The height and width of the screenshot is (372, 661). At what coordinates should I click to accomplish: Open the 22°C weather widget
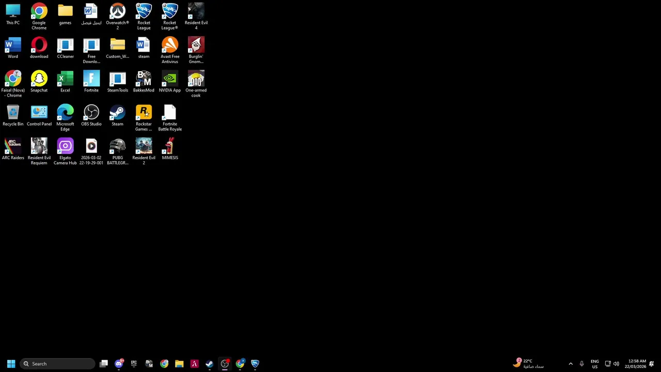point(529,364)
